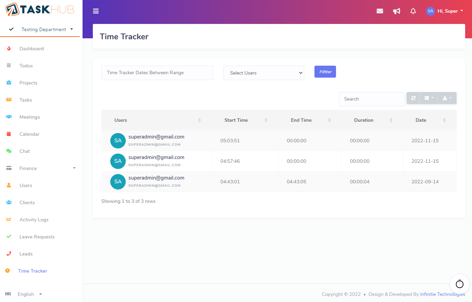Viewport: 472px width, 302px height.
Task: Refresh the time tracker table
Action: [x=413, y=98]
